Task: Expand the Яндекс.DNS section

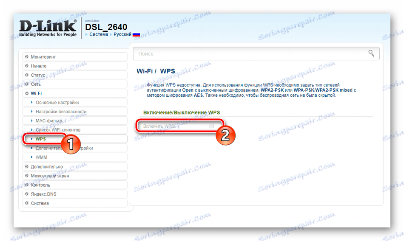Action: click(x=75, y=194)
